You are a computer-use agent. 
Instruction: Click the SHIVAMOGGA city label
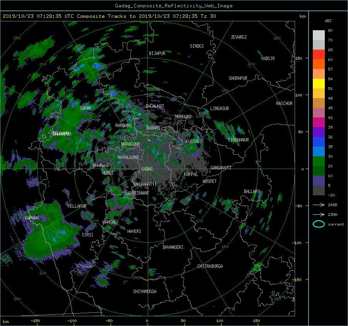[x=145, y=292]
